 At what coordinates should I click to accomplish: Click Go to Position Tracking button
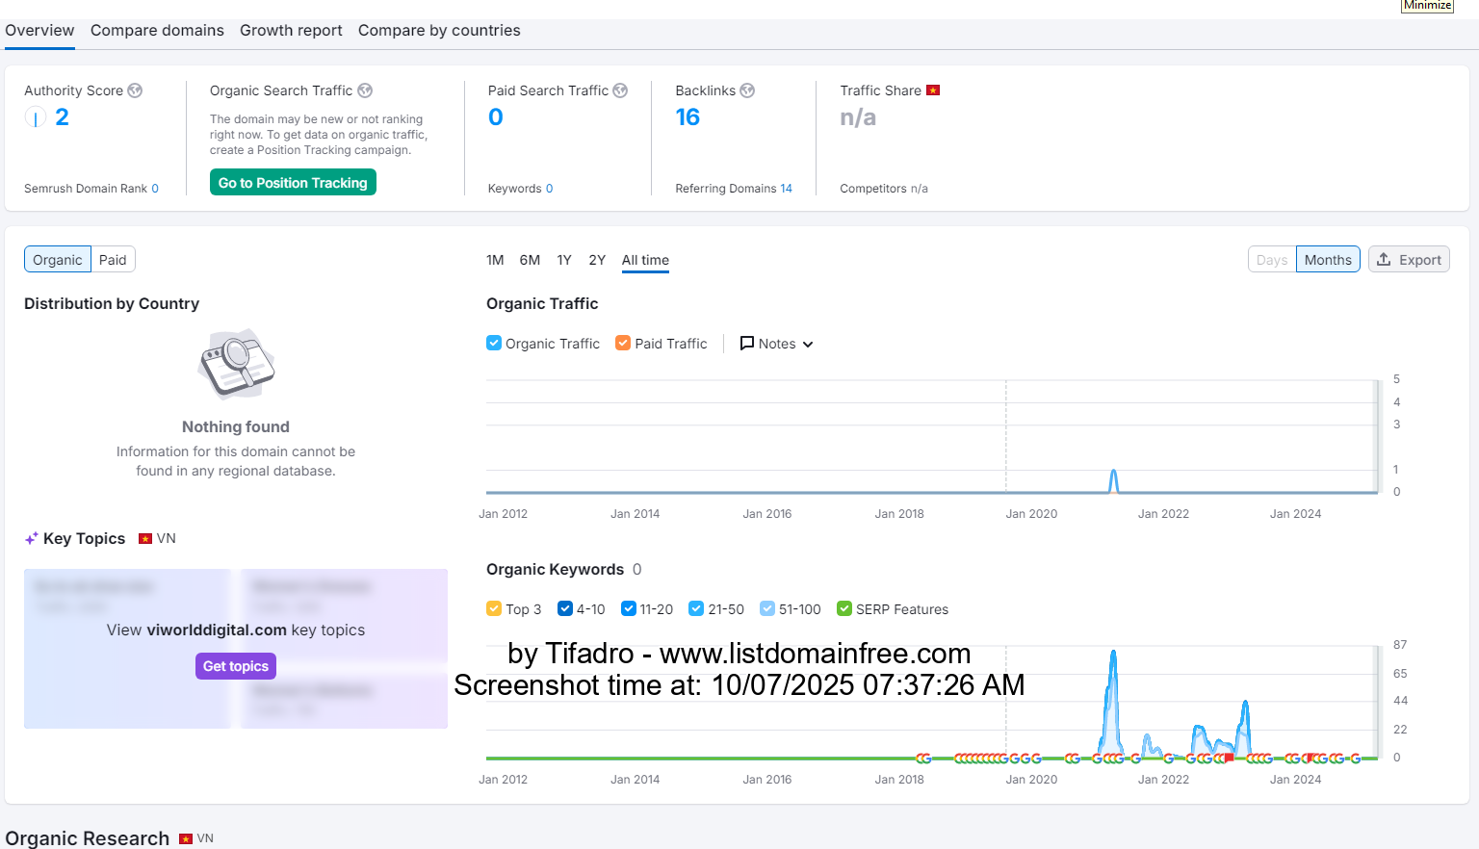(x=293, y=183)
